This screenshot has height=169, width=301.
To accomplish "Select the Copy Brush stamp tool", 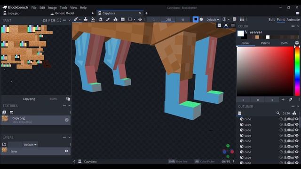I will pos(86,19).
